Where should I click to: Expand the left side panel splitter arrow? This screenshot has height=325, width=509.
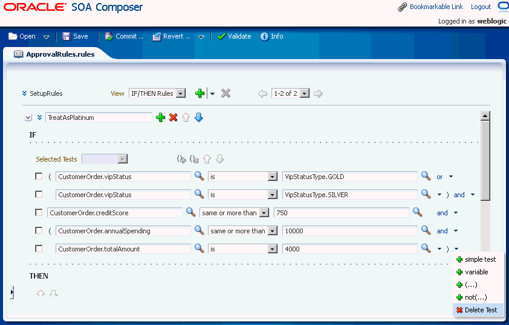point(12,292)
